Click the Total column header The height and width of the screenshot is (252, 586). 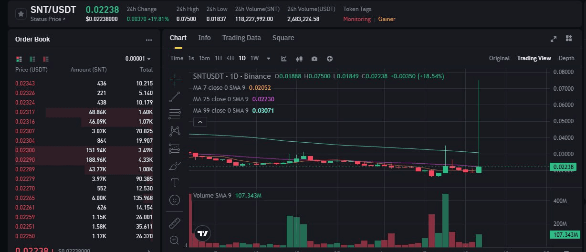coord(146,70)
